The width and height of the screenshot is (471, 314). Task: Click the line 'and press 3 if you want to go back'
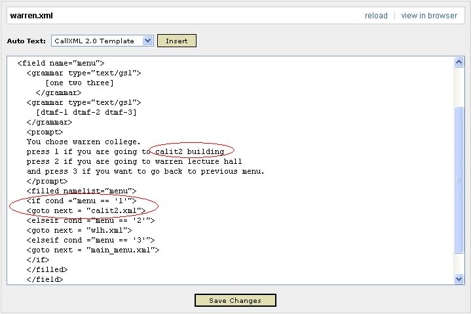145,172
